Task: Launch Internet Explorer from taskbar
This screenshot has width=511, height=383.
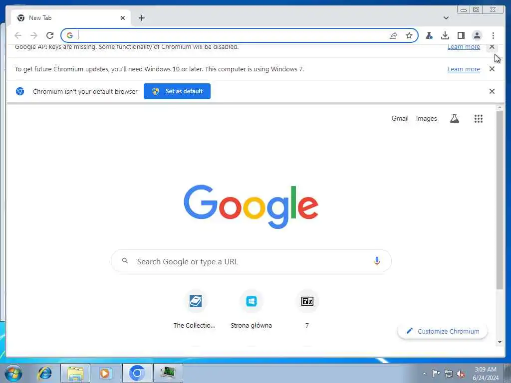Action: (x=45, y=373)
